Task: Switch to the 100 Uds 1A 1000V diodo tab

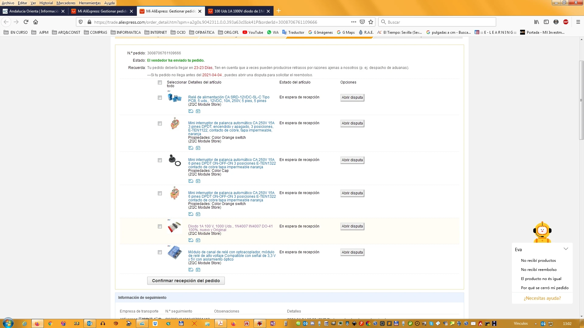Action: pos(238,11)
